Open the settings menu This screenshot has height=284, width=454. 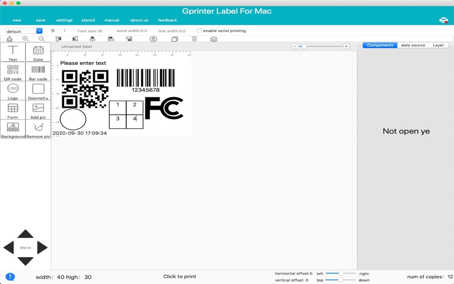click(65, 20)
